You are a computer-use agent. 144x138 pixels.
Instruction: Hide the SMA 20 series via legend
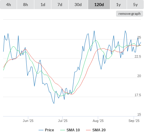[99, 130]
